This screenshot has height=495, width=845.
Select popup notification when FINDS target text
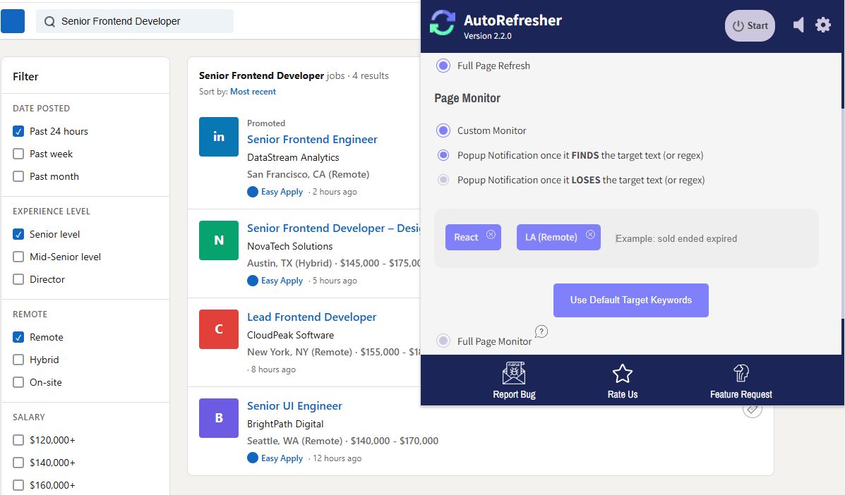[x=443, y=156]
